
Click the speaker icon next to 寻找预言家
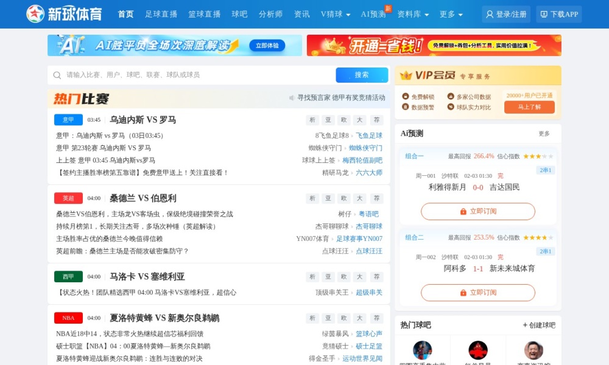(x=292, y=97)
